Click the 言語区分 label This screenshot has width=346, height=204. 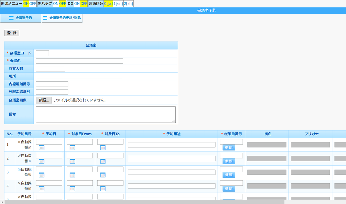coord(96,4)
